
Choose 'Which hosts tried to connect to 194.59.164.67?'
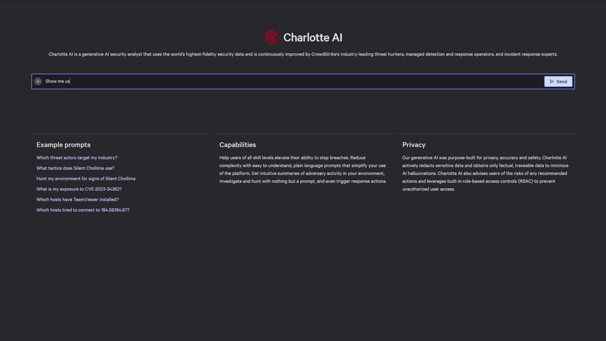[83, 210]
